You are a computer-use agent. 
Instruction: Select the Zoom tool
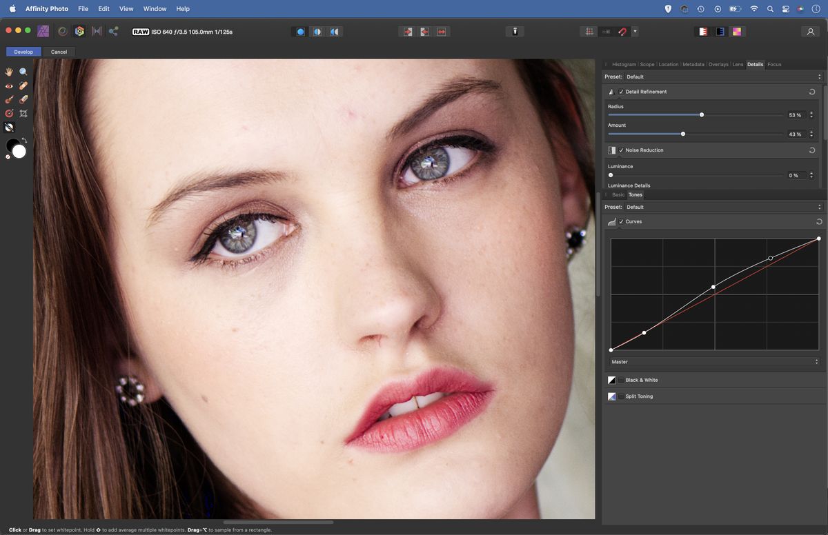pos(23,72)
